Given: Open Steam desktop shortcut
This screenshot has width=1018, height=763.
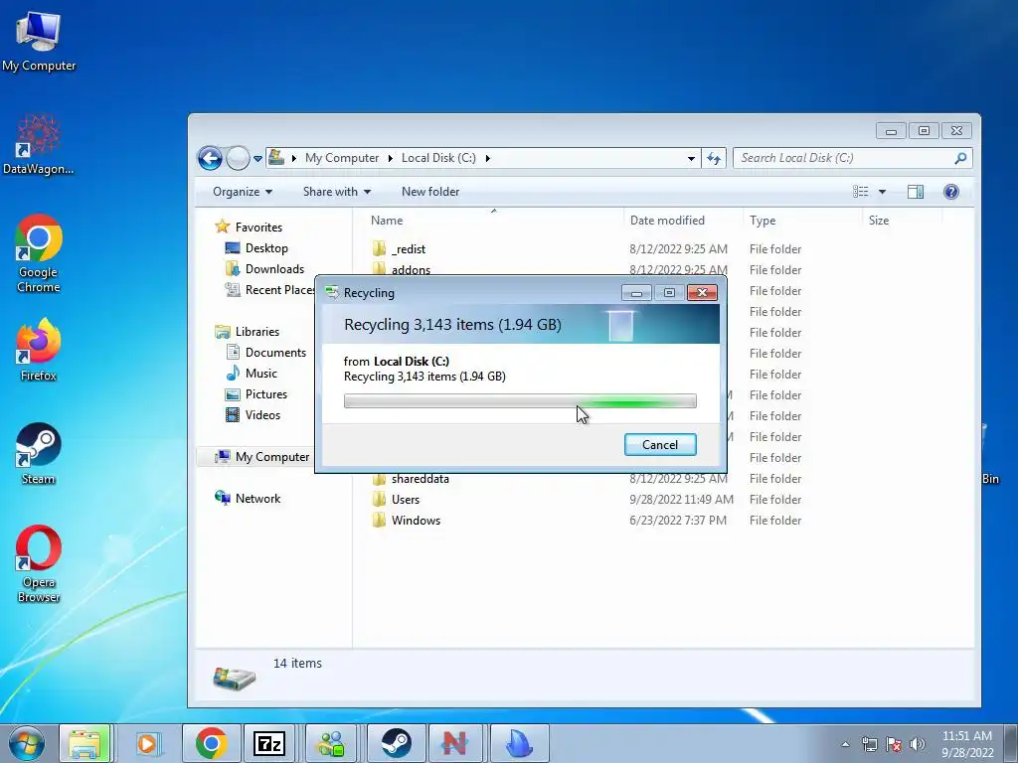Looking at the screenshot, I should (39, 453).
